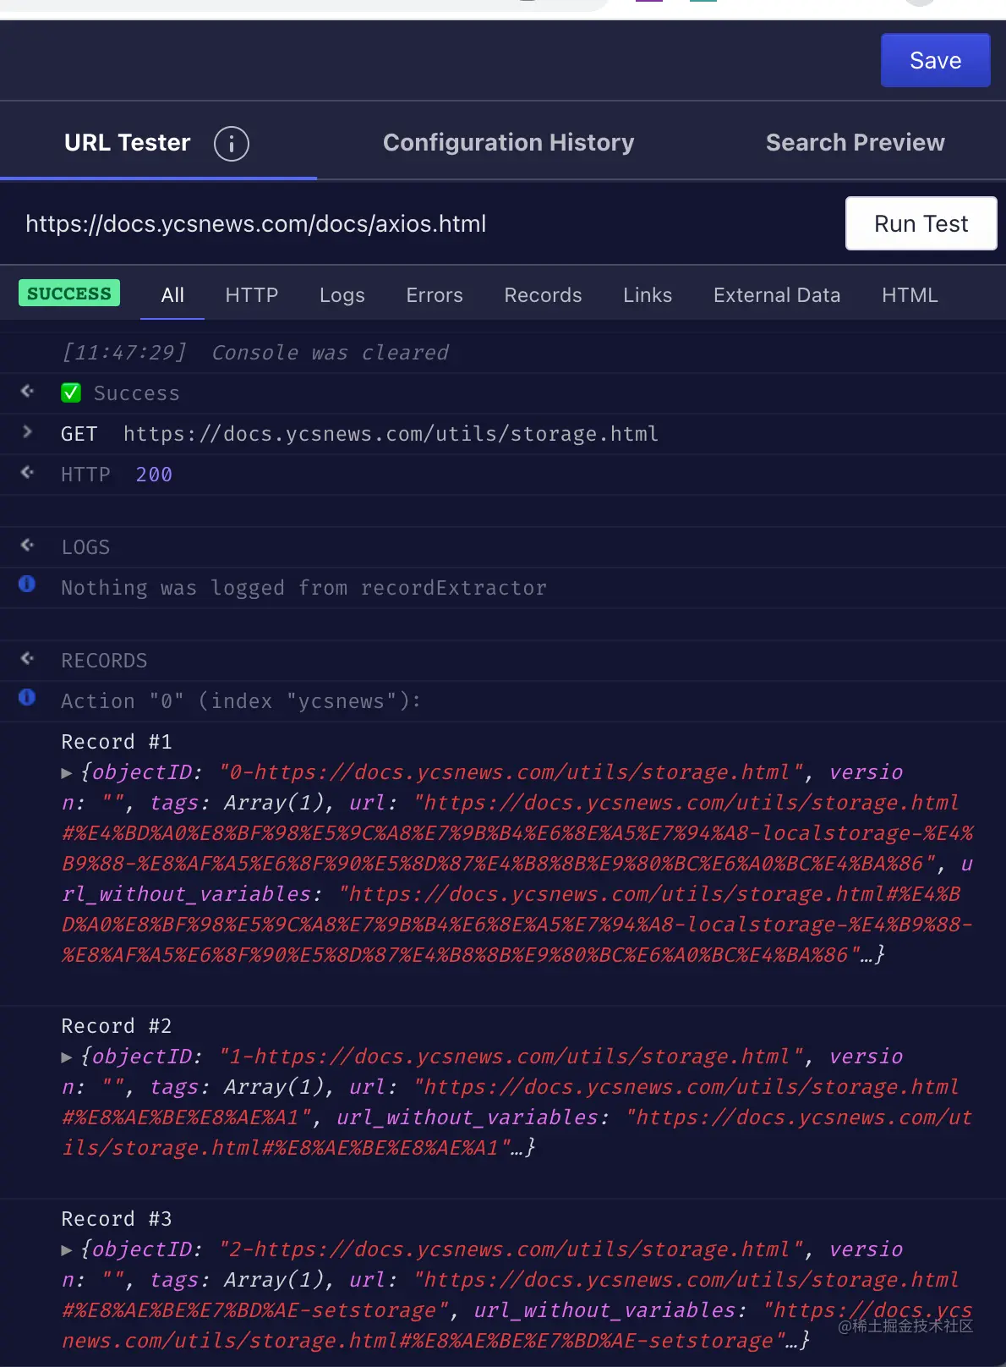The height and width of the screenshot is (1367, 1006).
Task: Switch to Configuration History tab
Action: (x=508, y=143)
